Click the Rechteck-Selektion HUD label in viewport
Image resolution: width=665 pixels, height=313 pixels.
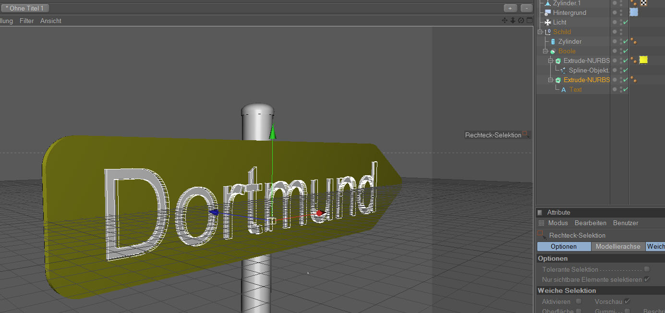coord(493,135)
